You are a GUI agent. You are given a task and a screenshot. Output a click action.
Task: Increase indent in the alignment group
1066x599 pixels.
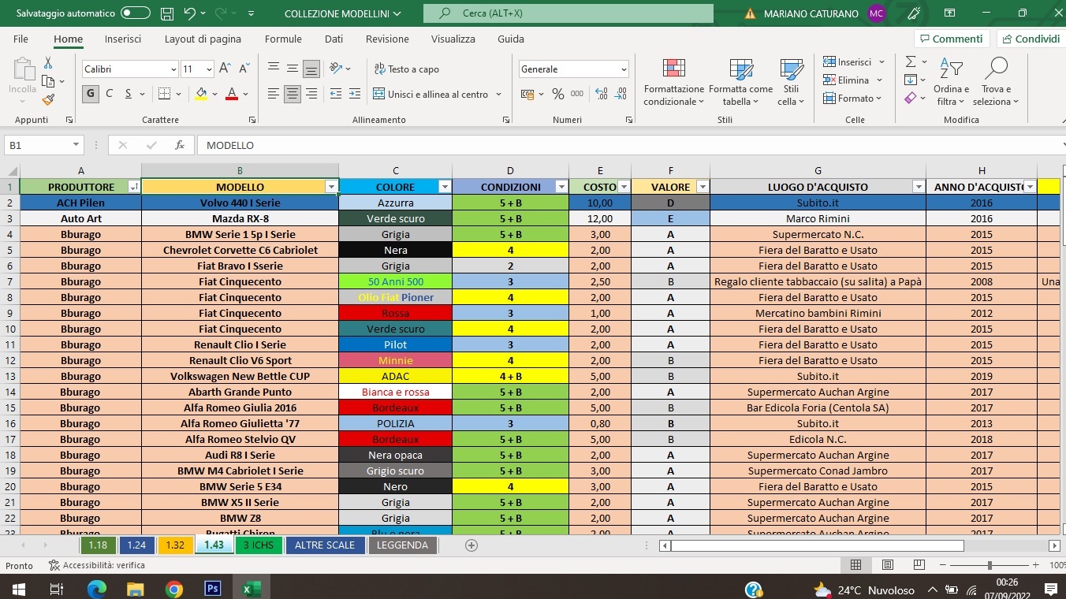(355, 94)
